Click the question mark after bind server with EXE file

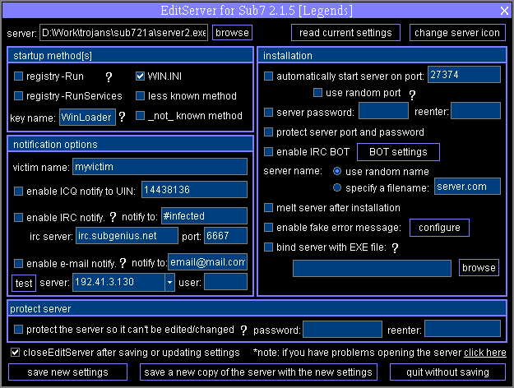click(395, 247)
